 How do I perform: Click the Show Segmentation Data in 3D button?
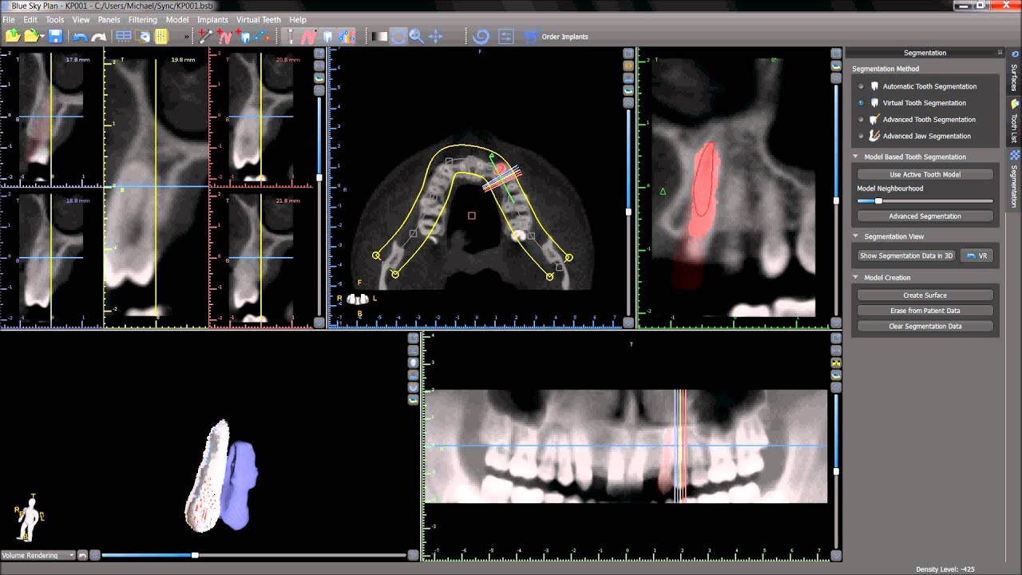tap(906, 256)
